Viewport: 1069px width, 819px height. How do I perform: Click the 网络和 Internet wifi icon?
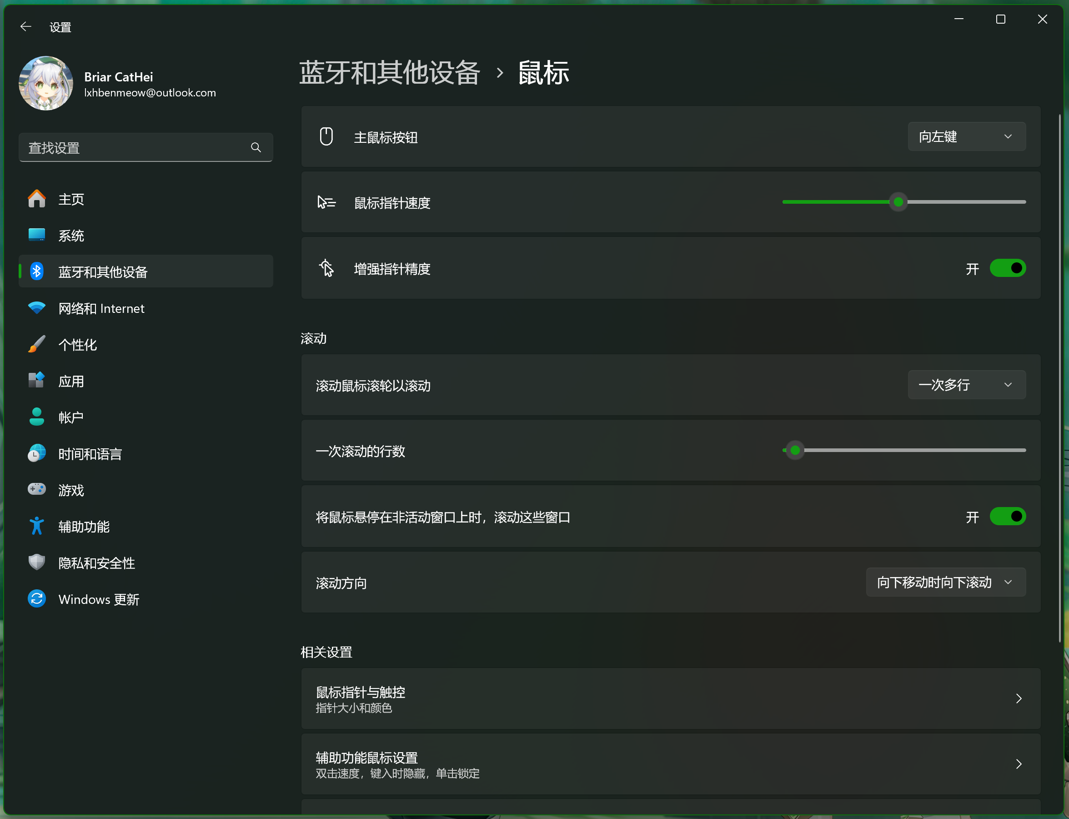[36, 308]
